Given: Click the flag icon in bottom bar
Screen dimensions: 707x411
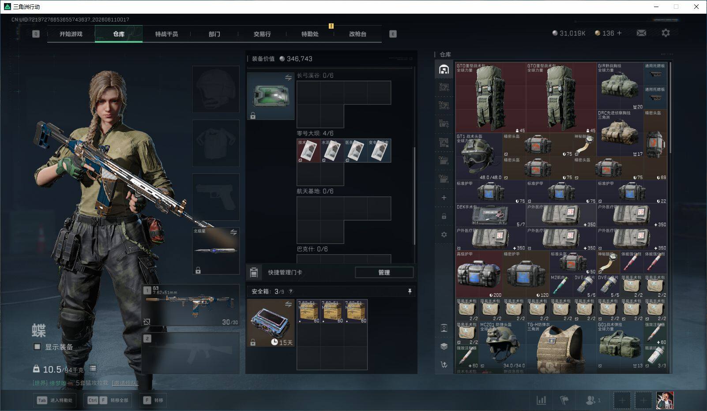Looking at the screenshot, I should (564, 400).
